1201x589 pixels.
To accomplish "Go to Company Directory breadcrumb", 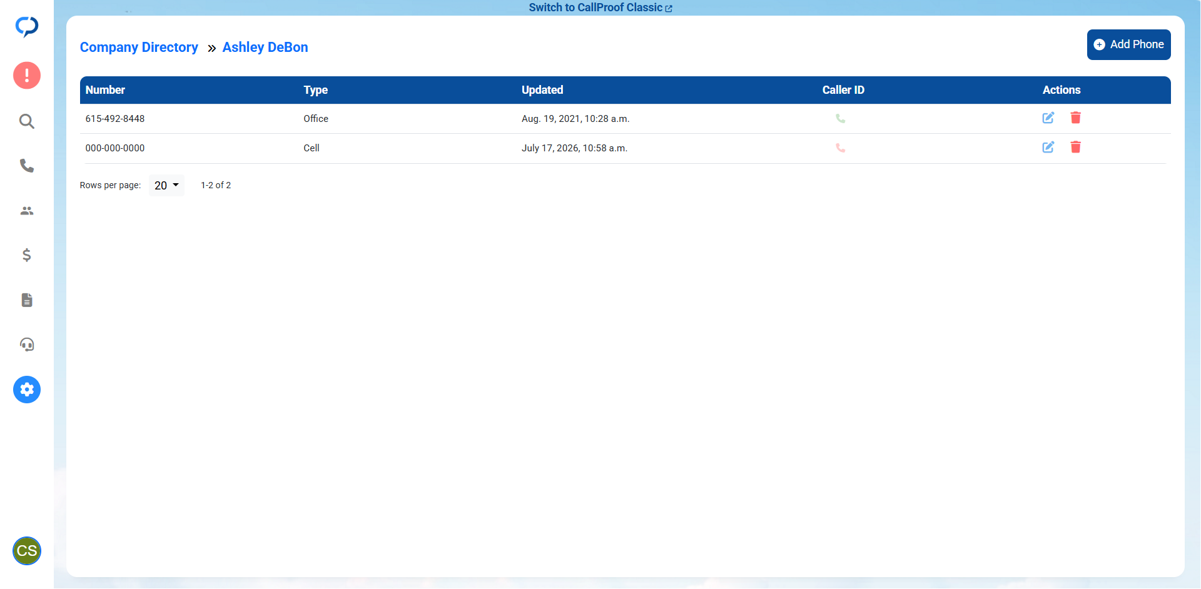I will [139, 48].
